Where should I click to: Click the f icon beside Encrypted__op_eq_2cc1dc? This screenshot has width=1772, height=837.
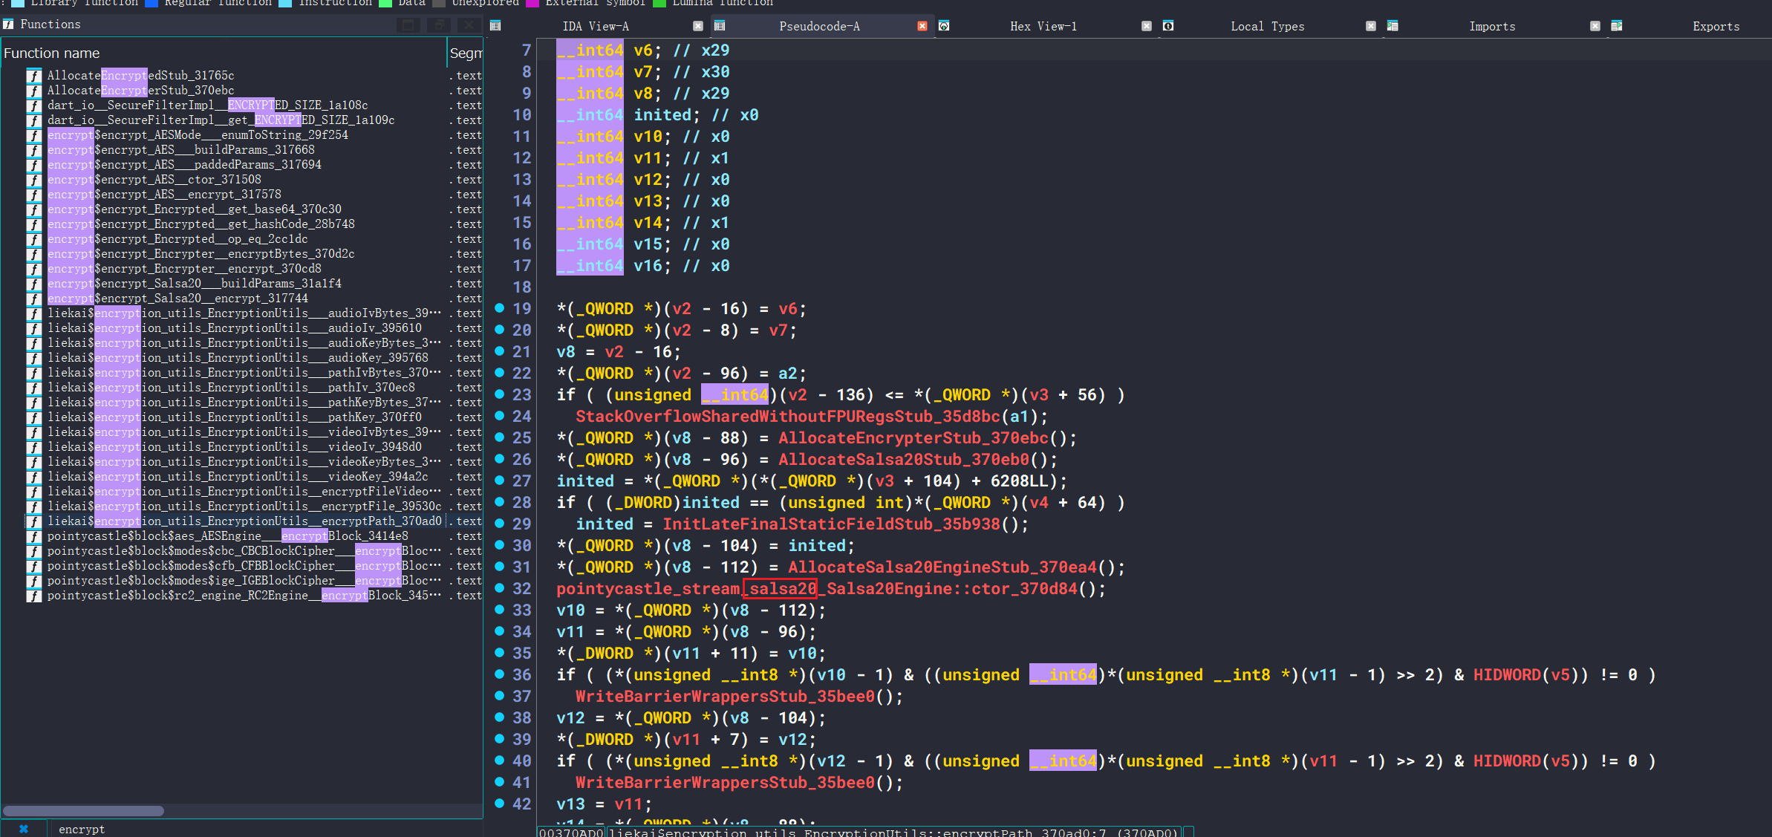click(33, 239)
